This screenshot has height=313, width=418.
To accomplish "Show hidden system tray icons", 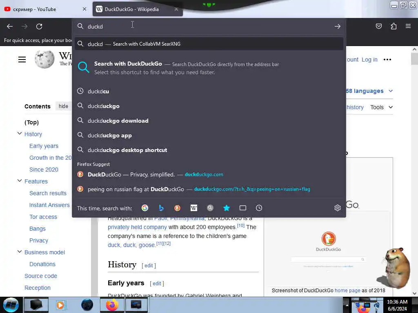I will click(x=347, y=305).
